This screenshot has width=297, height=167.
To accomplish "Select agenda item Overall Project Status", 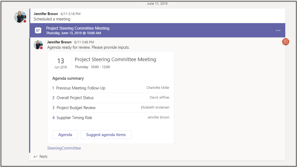I will 75,98.
